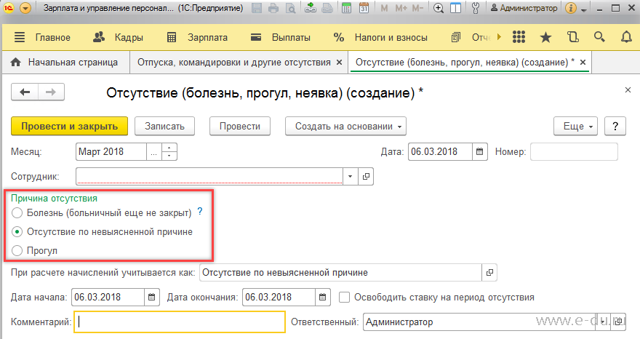The height and width of the screenshot is (339, 640).
Task: Click the Дата начала field
Action: click(108, 298)
